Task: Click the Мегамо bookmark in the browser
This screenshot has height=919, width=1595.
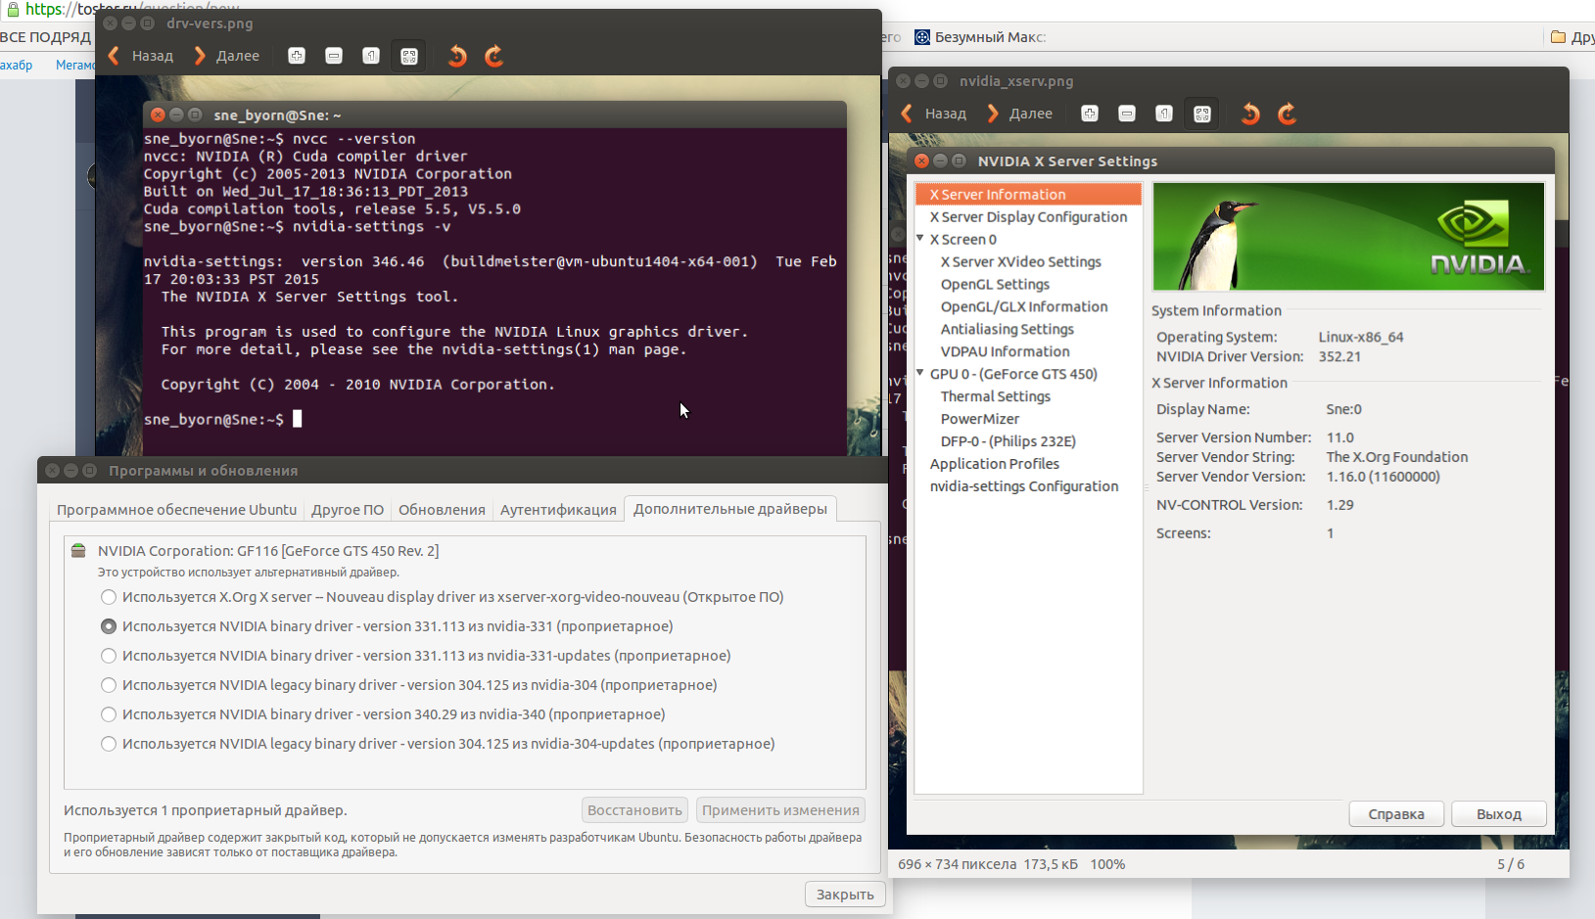Action: click(75, 65)
